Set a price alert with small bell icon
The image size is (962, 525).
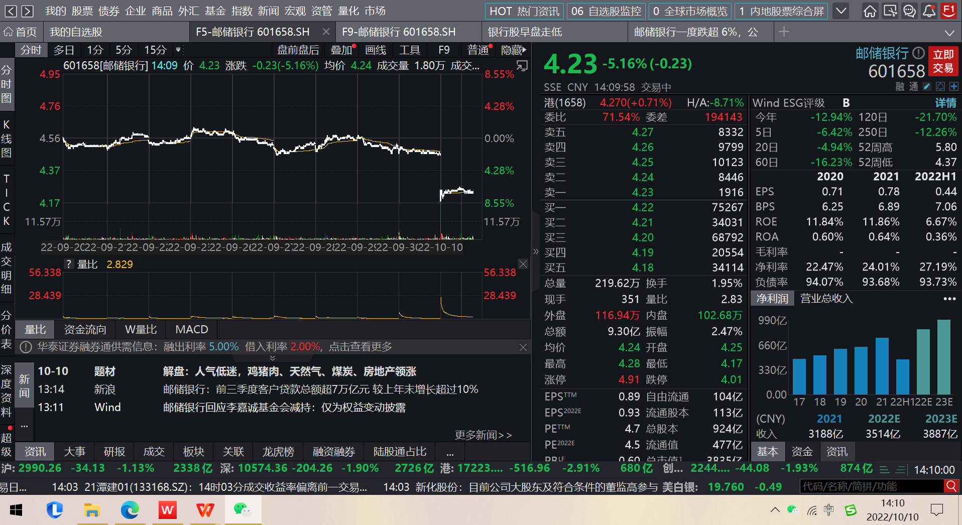click(x=940, y=86)
